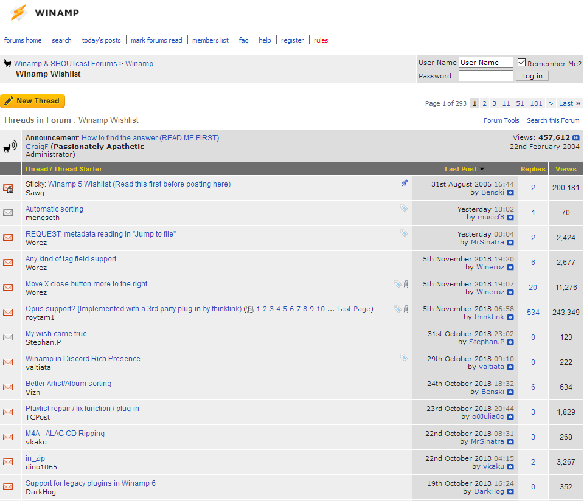Click the tag icon on Automatic sorting thread
584x501 pixels.
[x=404, y=208]
